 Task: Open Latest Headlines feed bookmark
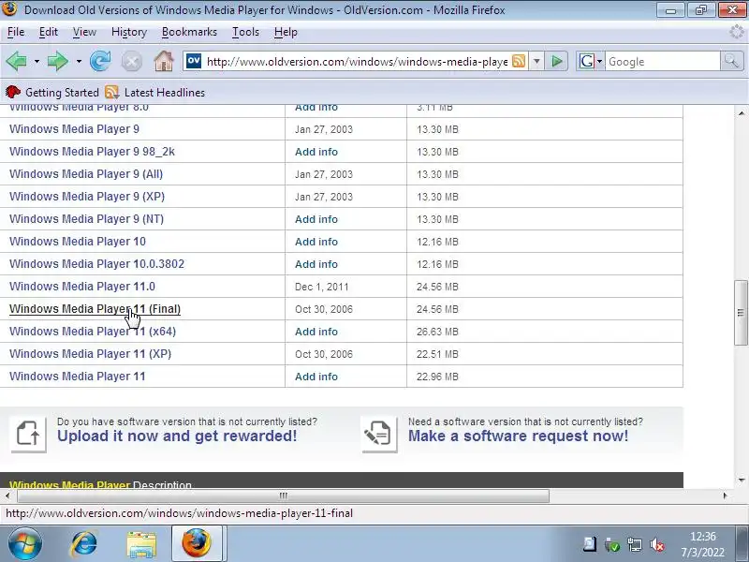coord(155,92)
